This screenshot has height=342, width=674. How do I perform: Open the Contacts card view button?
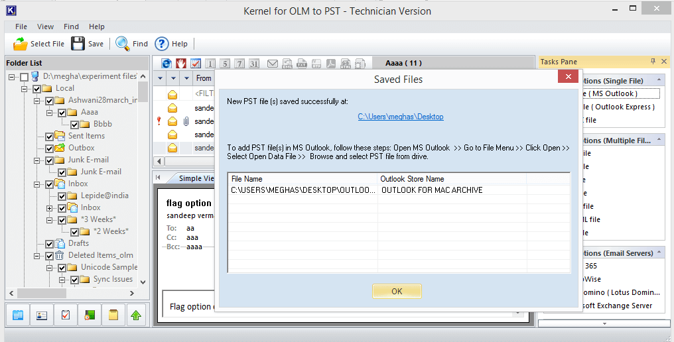(42, 315)
